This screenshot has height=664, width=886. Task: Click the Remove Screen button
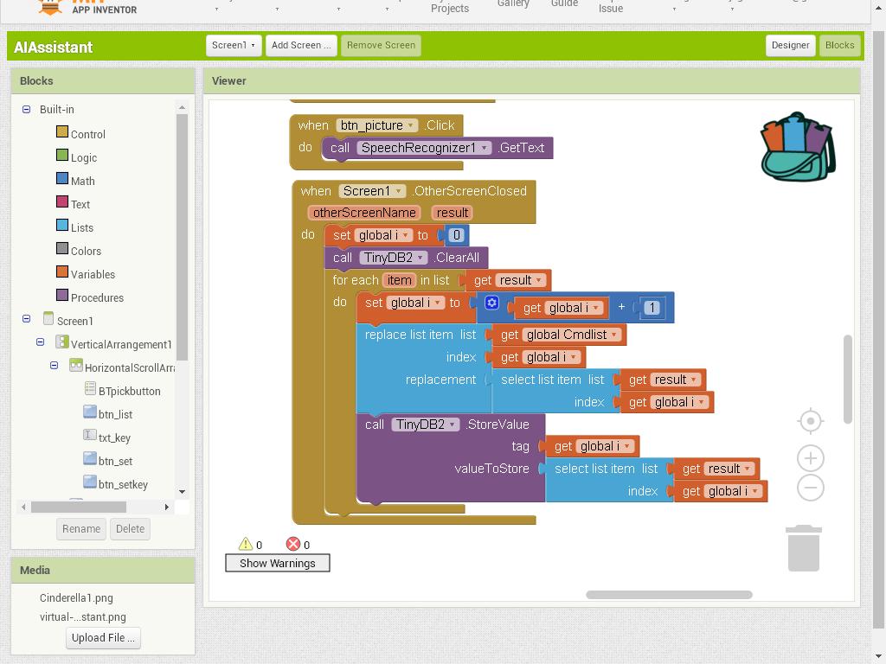(381, 45)
